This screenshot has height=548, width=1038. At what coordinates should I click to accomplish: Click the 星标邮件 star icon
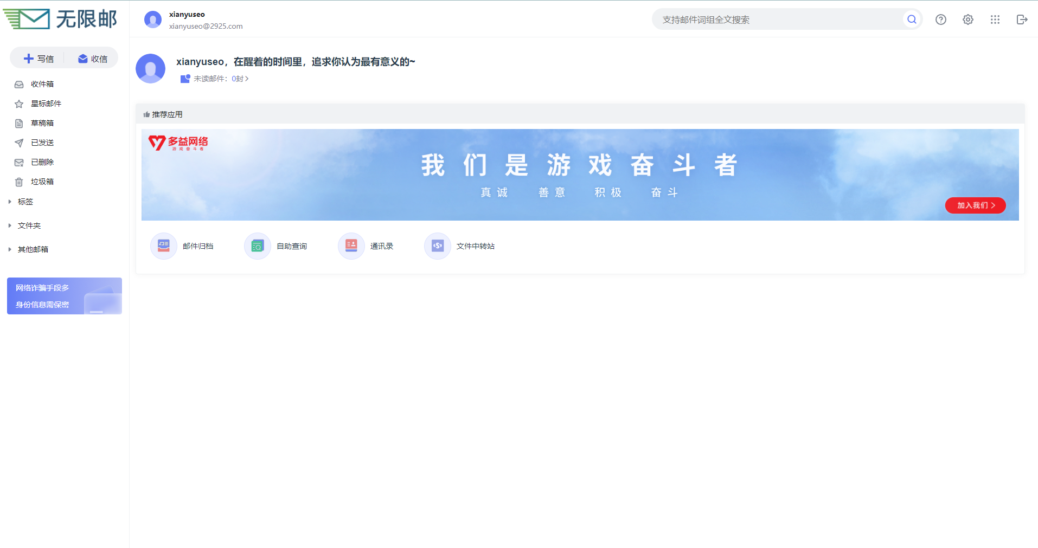click(19, 104)
